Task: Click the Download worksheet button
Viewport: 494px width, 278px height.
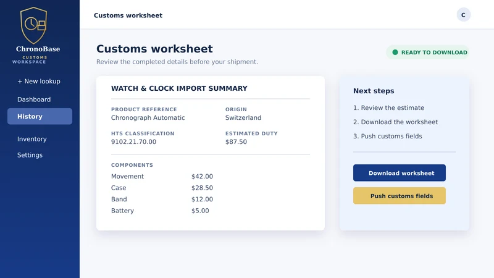Action: pyautogui.click(x=399, y=173)
